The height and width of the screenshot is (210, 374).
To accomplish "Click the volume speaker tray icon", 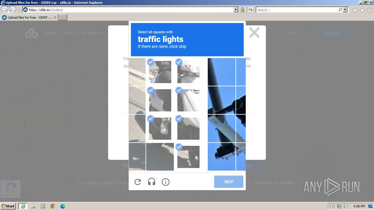I will pyautogui.click(x=332, y=206).
